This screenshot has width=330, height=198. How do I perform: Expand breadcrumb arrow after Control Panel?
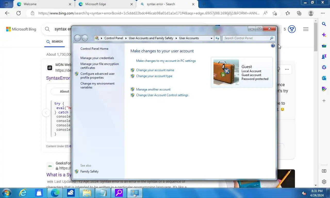126,38
